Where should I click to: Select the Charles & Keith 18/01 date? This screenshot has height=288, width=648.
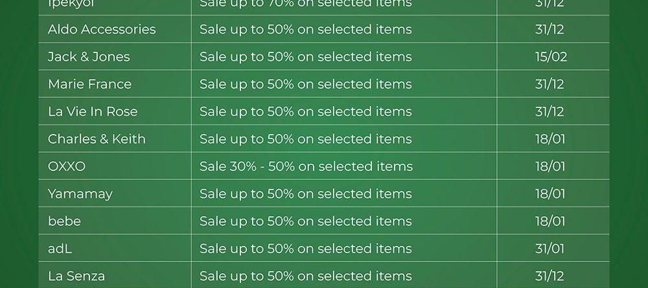coord(550,139)
